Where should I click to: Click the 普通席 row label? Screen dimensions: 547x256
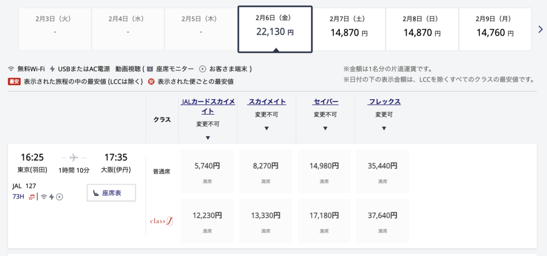coord(162,172)
